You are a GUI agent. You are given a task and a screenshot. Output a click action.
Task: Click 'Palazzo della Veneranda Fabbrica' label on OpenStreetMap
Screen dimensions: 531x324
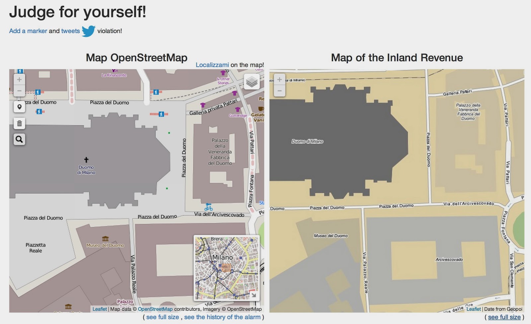(220, 152)
